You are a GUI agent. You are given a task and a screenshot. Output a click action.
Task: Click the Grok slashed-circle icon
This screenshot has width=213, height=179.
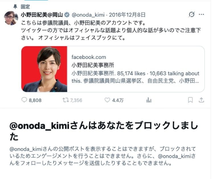click(x=192, y=14)
